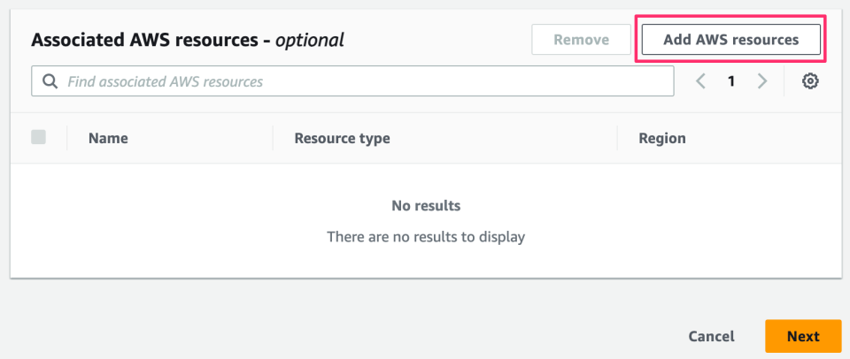Click the Associated AWS resources heading

click(x=147, y=40)
